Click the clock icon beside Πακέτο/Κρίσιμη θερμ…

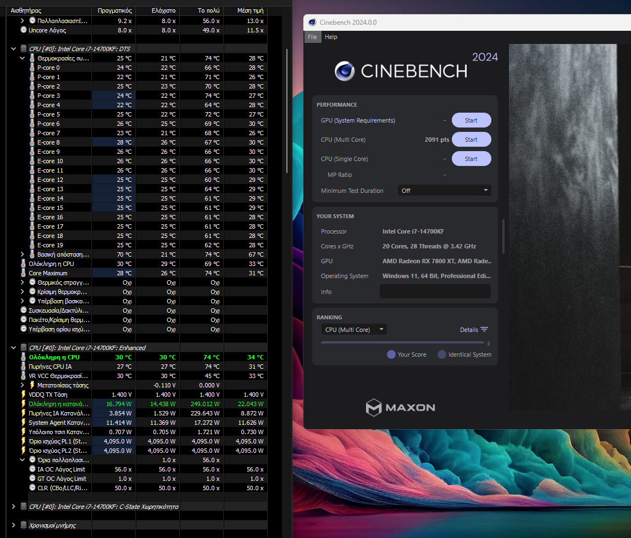[24, 320]
